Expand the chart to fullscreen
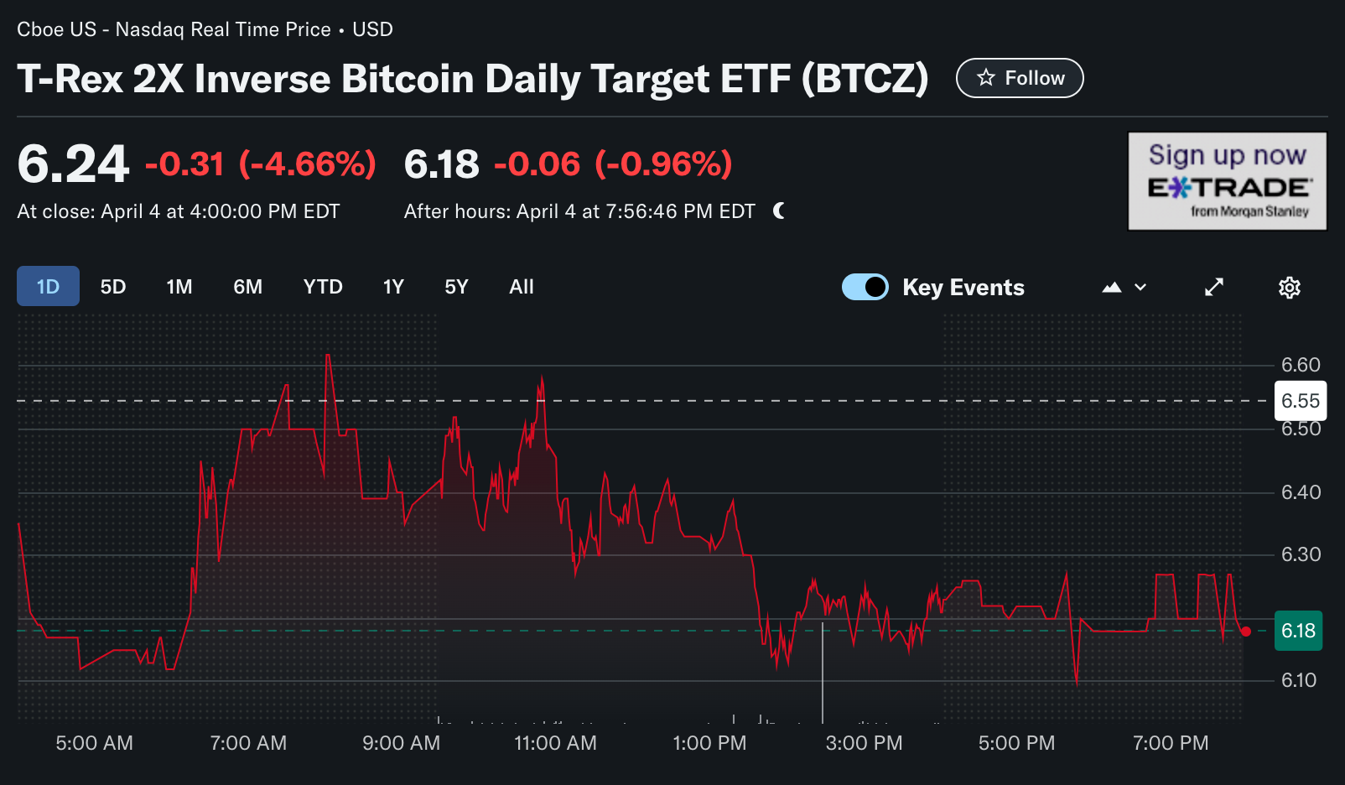 (1214, 287)
